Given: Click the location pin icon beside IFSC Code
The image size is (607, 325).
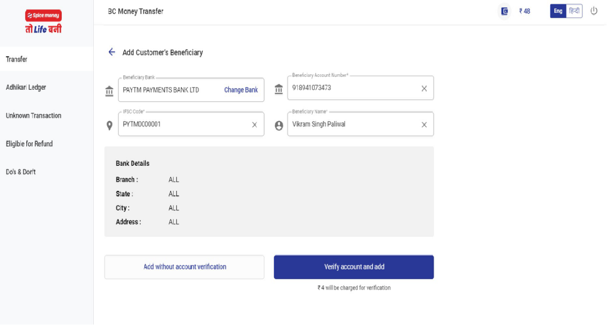Looking at the screenshot, I should coord(110,126).
